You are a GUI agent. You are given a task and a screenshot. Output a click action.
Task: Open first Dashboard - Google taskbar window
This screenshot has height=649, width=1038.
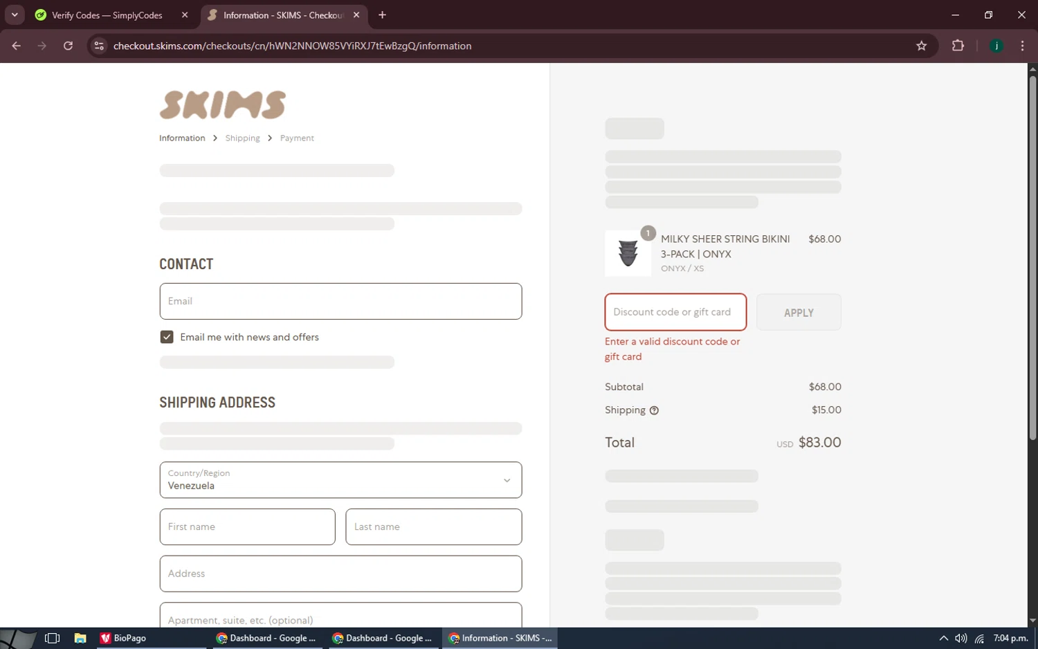(x=266, y=638)
